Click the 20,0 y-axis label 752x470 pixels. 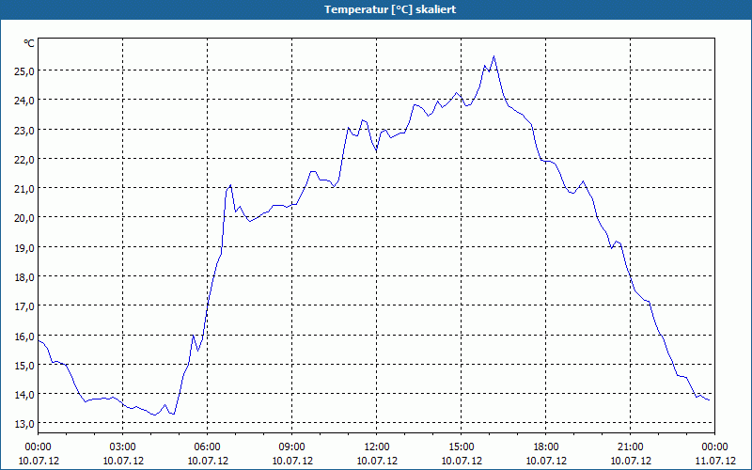click(x=24, y=218)
